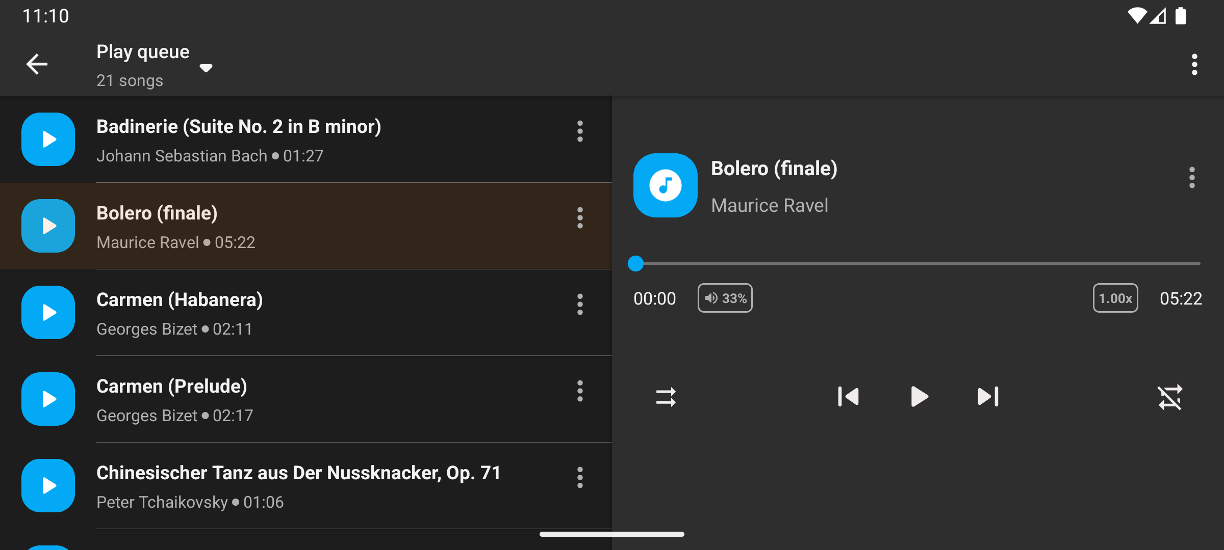Select Badinerie (Suite No. 2) title

[239, 126]
